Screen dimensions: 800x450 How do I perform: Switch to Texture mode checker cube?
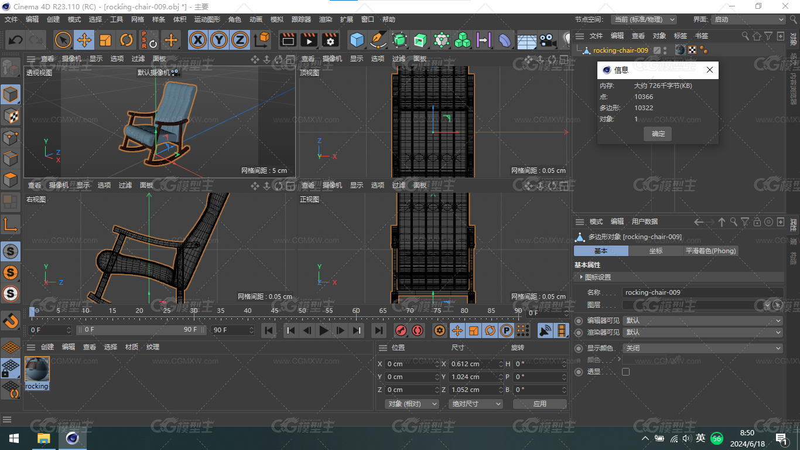click(x=11, y=116)
